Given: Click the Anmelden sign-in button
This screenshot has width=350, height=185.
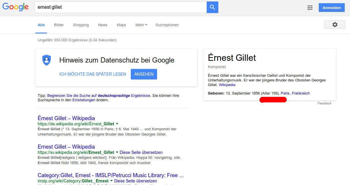Looking at the screenshot, I should click(332, 8).
